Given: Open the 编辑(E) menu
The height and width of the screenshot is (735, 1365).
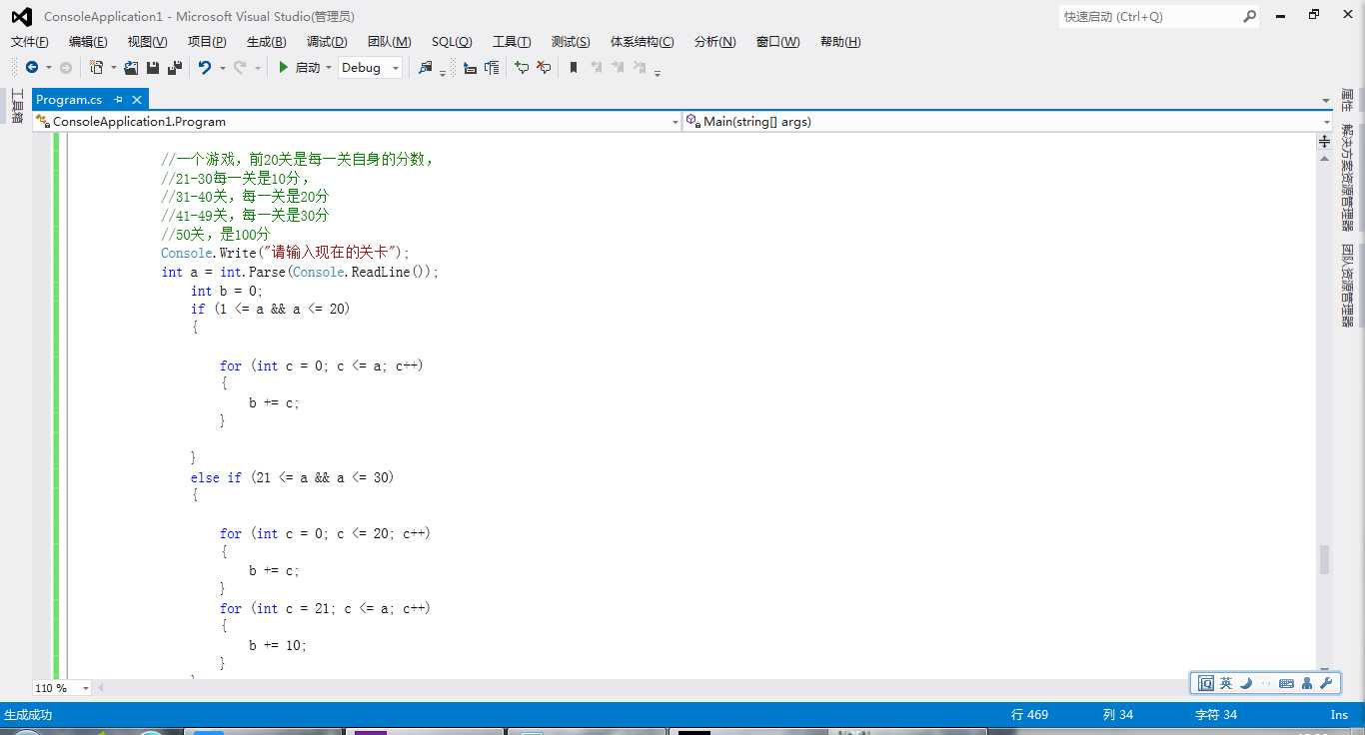Looking at the screenshot, I should (x=88, y=42).
